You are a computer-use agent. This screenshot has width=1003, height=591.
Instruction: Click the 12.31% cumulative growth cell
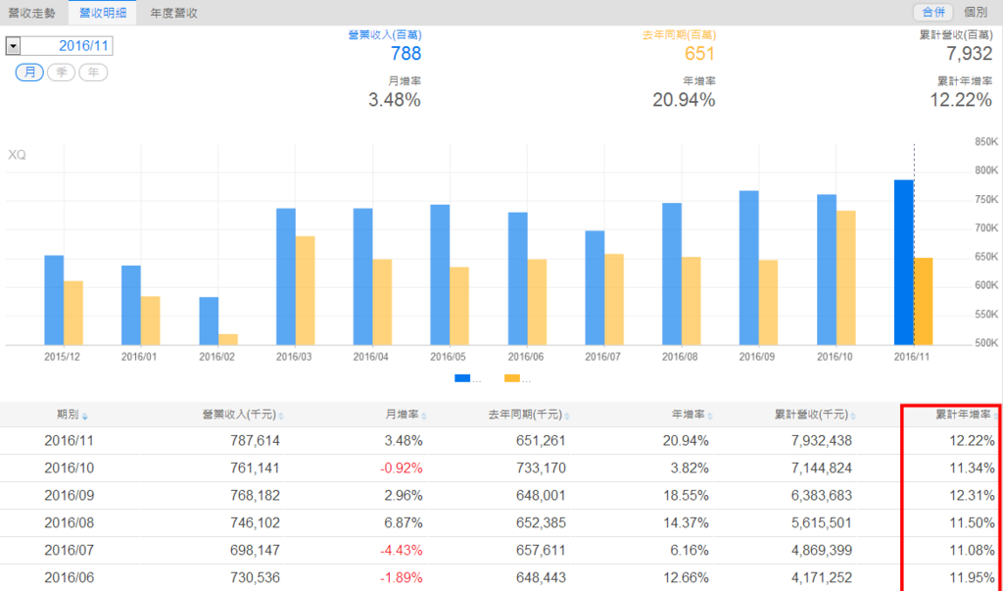click(x=973, y=496)
